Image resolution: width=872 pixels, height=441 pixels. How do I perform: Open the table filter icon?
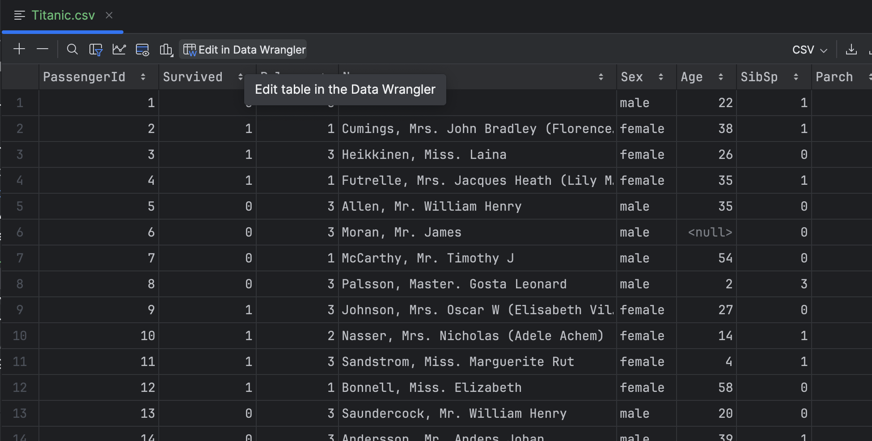96,50
